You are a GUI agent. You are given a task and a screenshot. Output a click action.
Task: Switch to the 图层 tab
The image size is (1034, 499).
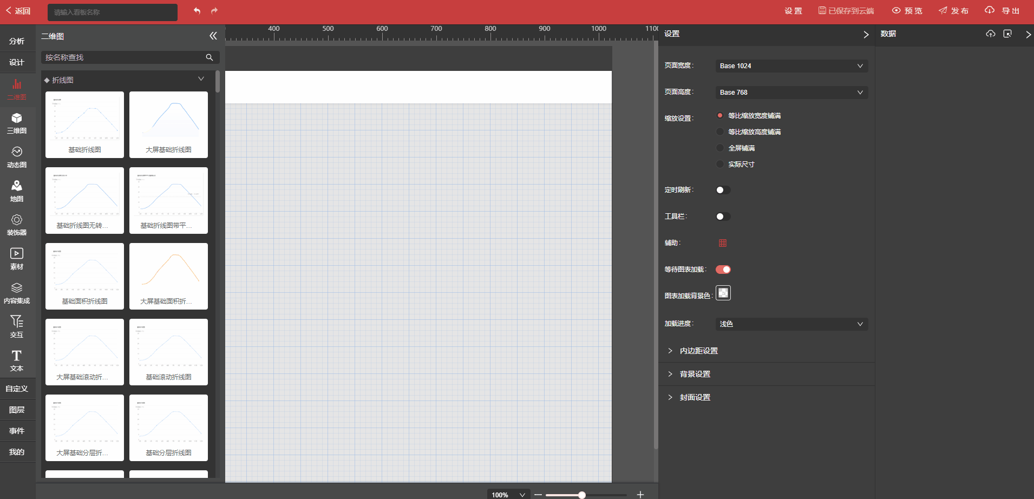pos(17,410)
